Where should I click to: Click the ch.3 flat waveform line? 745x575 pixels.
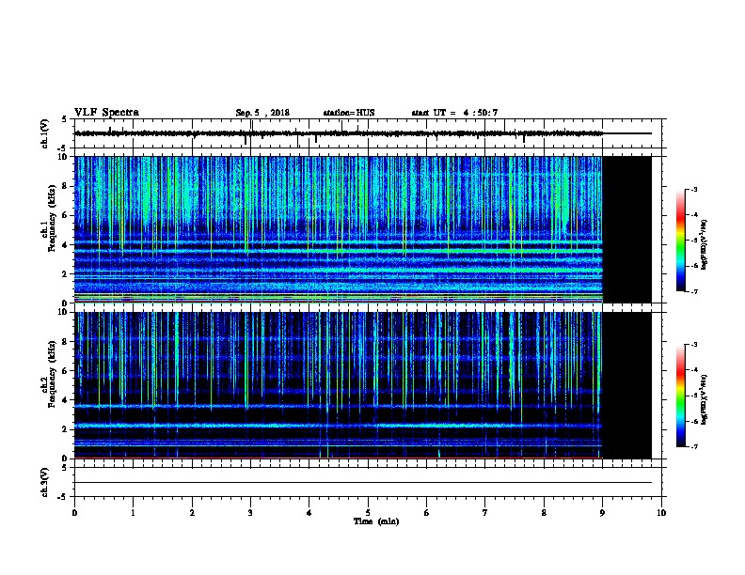362,483
